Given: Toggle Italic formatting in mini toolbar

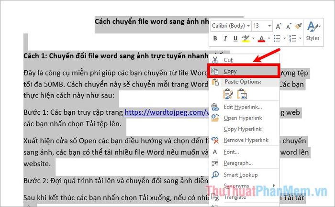Looking at the screenshot, I should 225,38.
